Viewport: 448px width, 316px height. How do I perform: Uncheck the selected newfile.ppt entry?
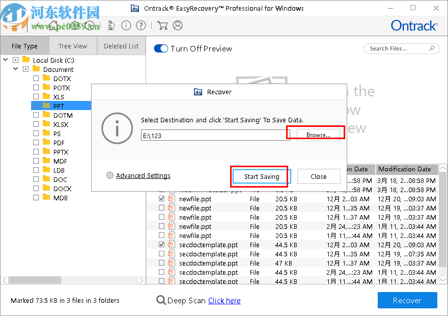(x=161, y=199)
